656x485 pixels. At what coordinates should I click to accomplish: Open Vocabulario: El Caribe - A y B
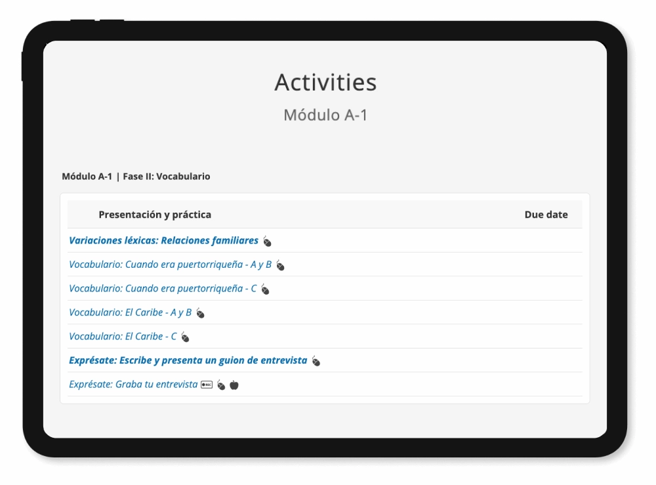coord(130,312)
